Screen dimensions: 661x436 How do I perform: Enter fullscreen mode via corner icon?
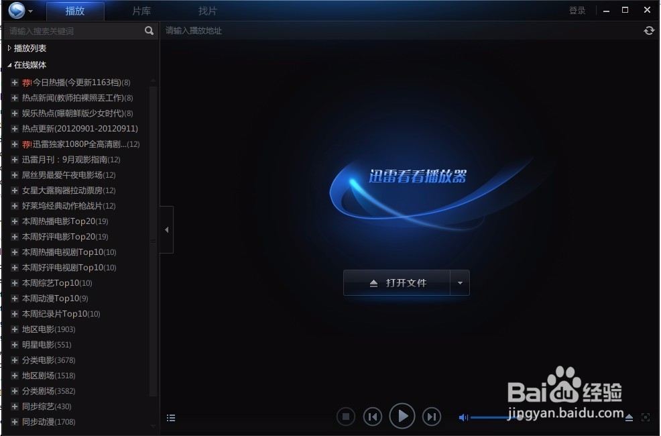(x=646, y=417)
